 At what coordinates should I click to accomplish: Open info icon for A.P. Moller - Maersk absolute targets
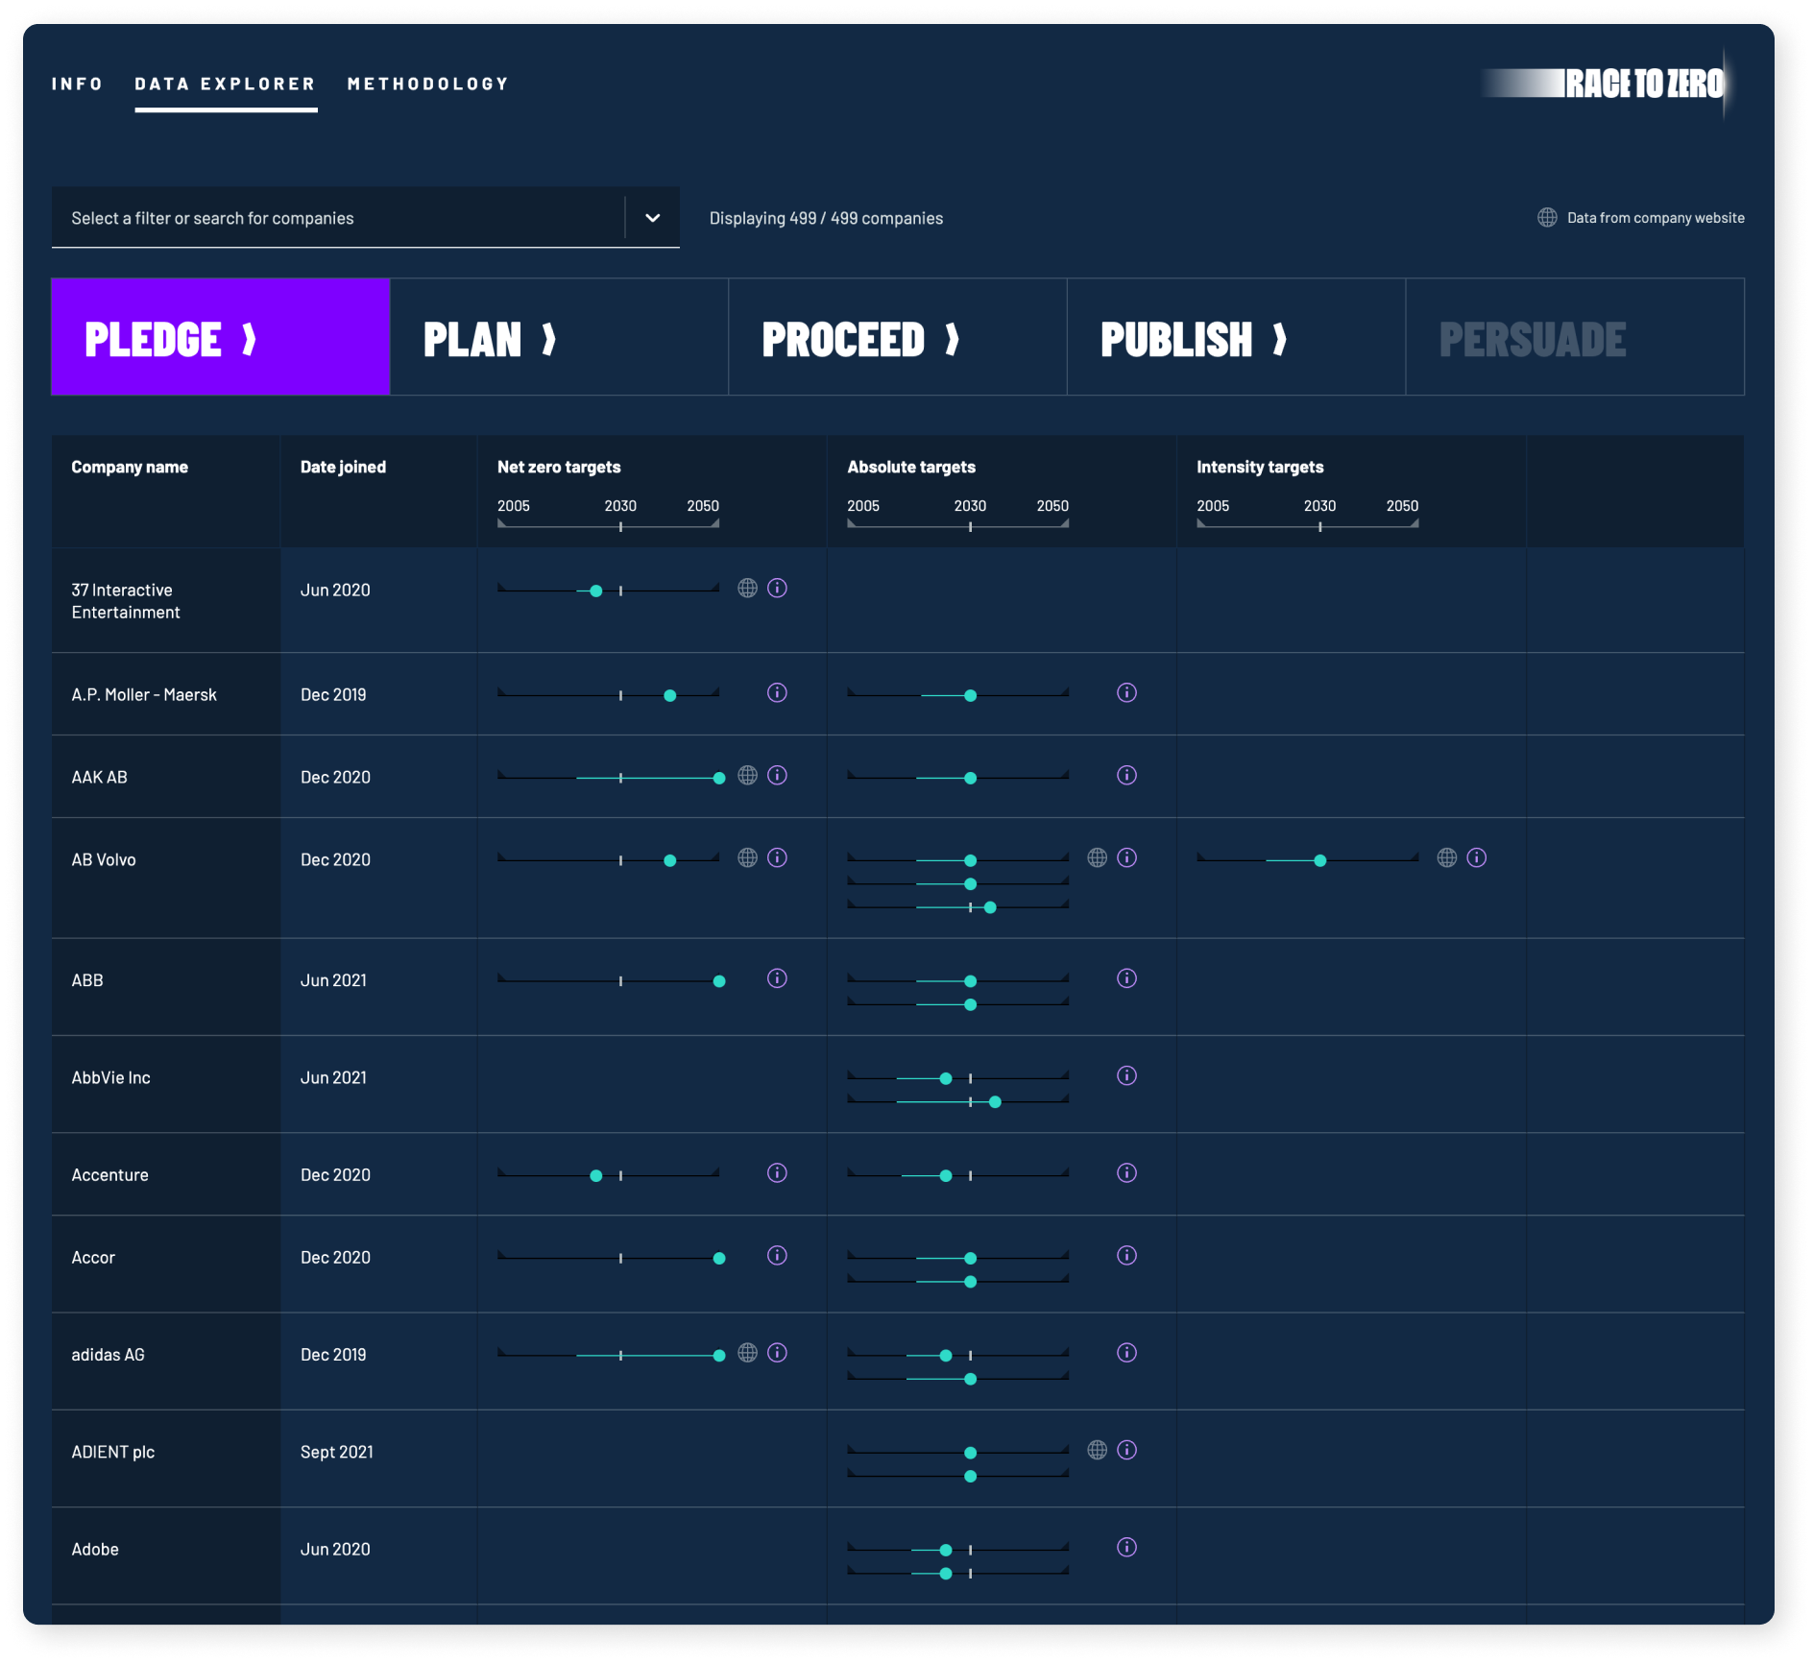click(x=1126, y=693)
